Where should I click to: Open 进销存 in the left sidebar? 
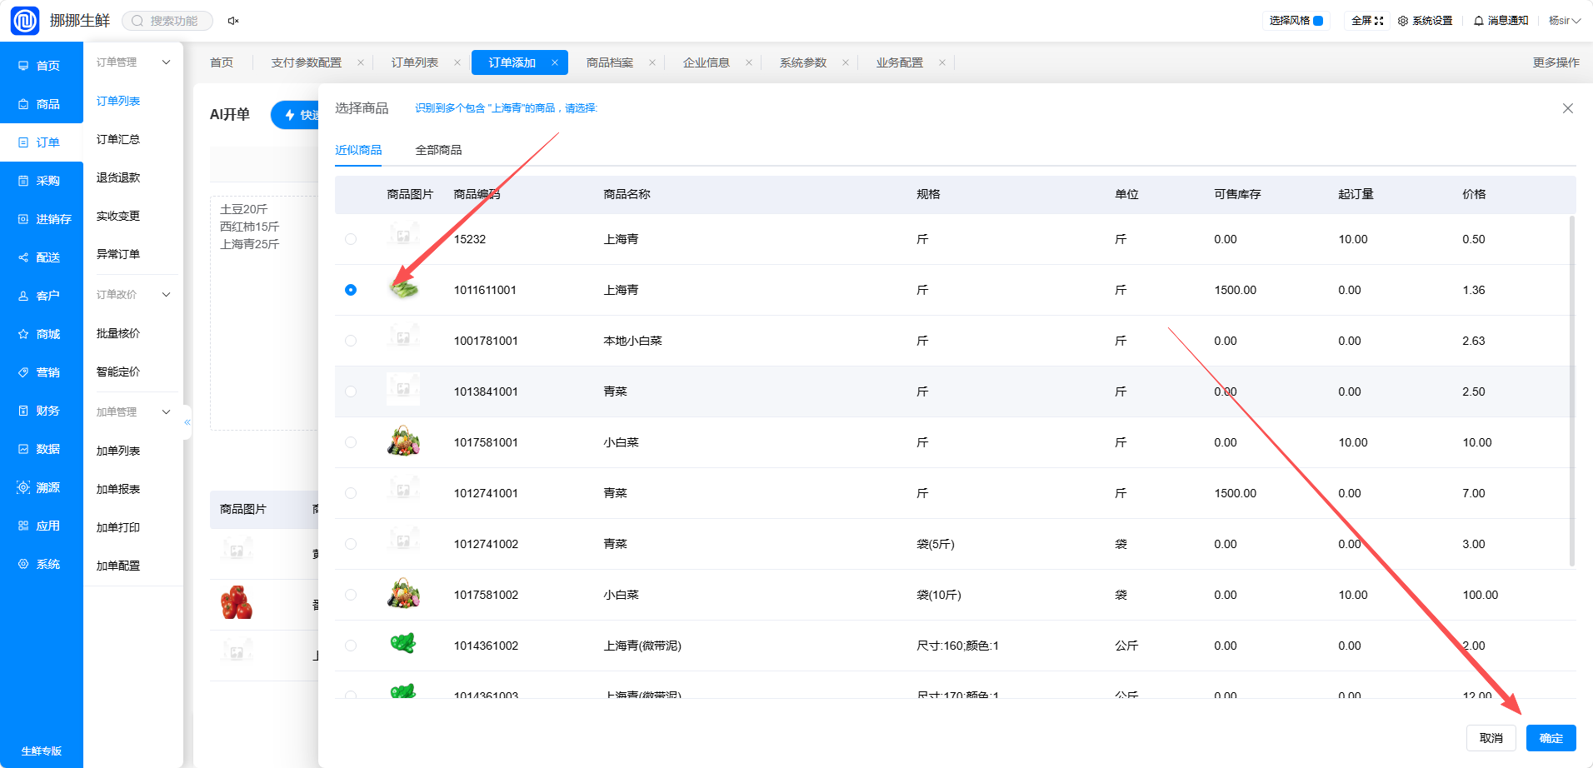42,219
